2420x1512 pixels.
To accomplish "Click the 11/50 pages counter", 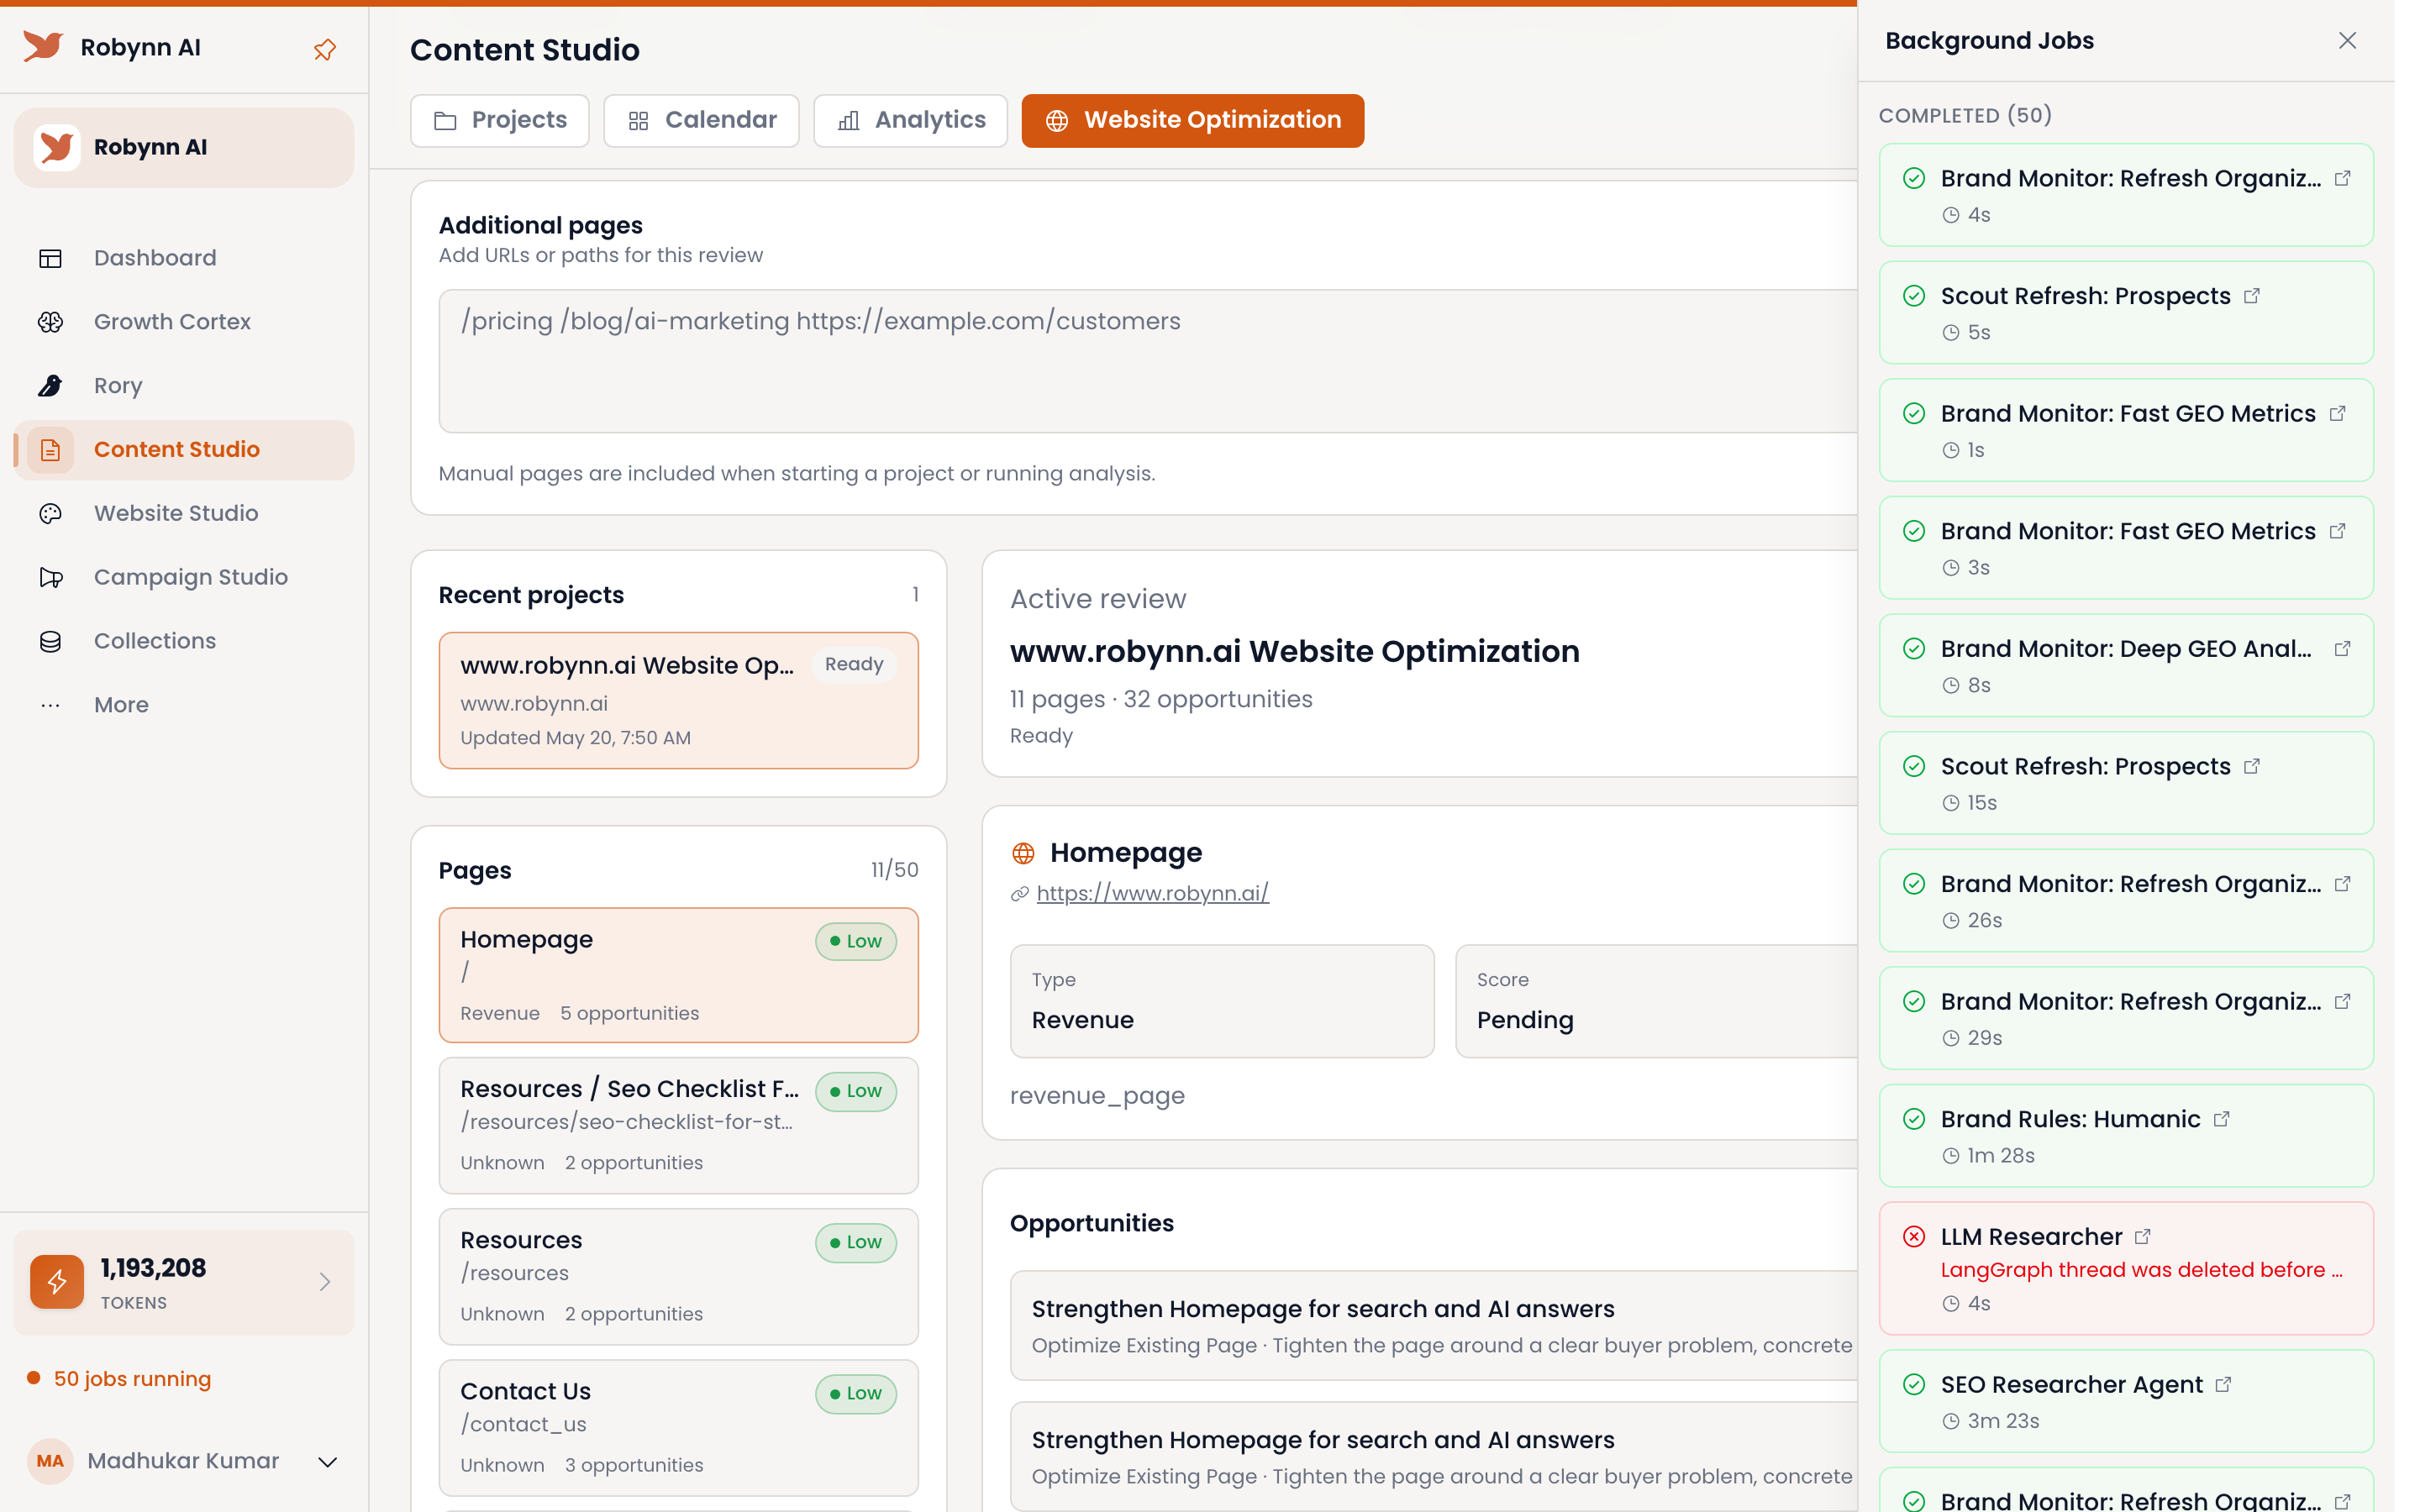I will point(894,870).
